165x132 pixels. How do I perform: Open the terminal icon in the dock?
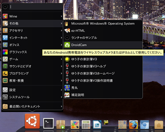click(48, 123)
